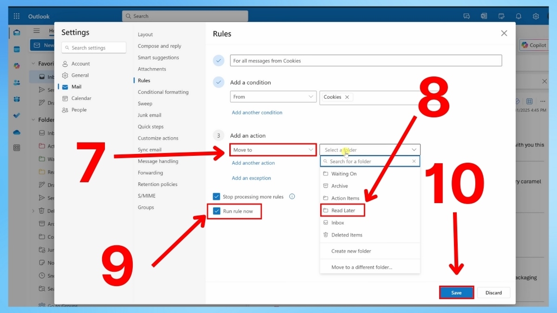Open OneNote feed icon in header
Image resolution: width=557 pixels, height=313 pixels.
pyautogui.click(x=484, y=16)
